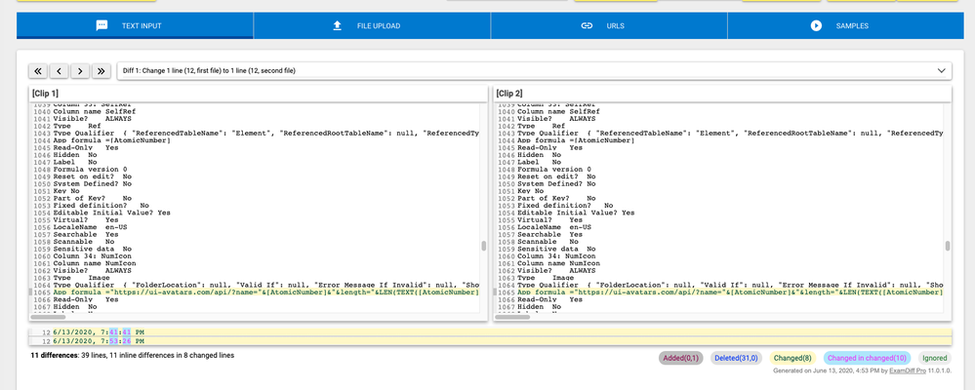This screenshot has width=975, height=390.
Task: Click line 1045 'Read-Only Yes' in Clip 2
Action: pyautogui.click(x=549, y=147)
